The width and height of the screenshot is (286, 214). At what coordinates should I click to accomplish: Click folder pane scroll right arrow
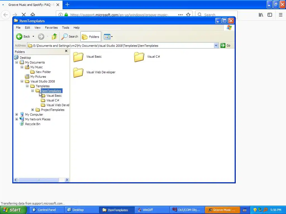pos(67,180)
